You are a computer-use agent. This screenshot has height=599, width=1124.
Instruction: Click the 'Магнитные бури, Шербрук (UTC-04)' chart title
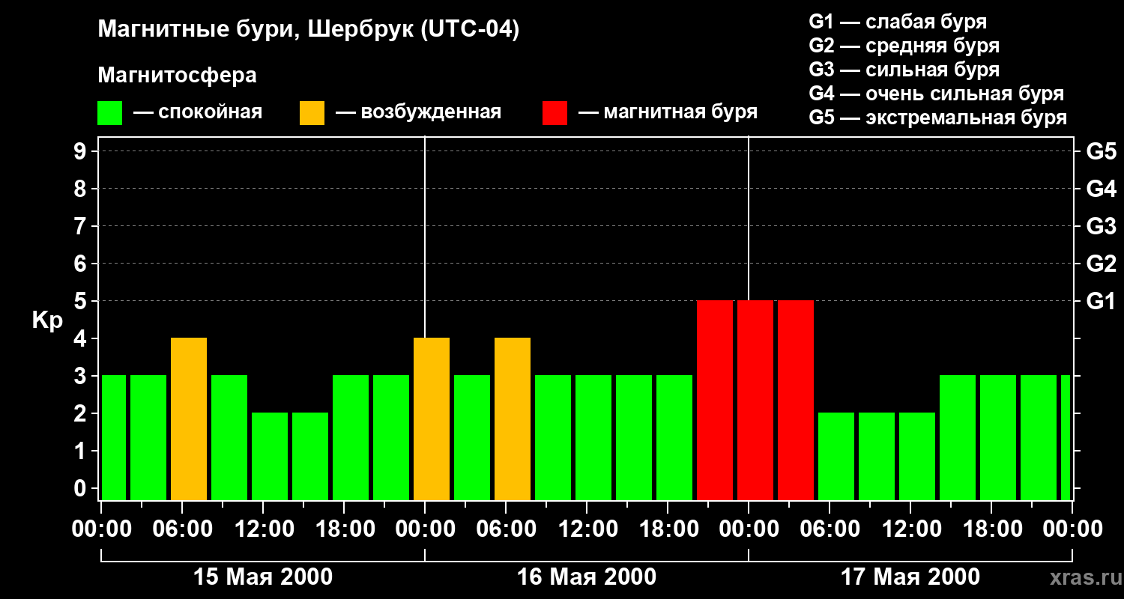tap(308, 30)
